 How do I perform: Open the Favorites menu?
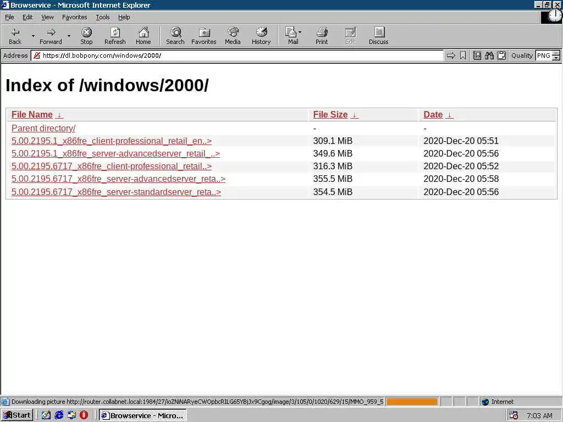74,17
